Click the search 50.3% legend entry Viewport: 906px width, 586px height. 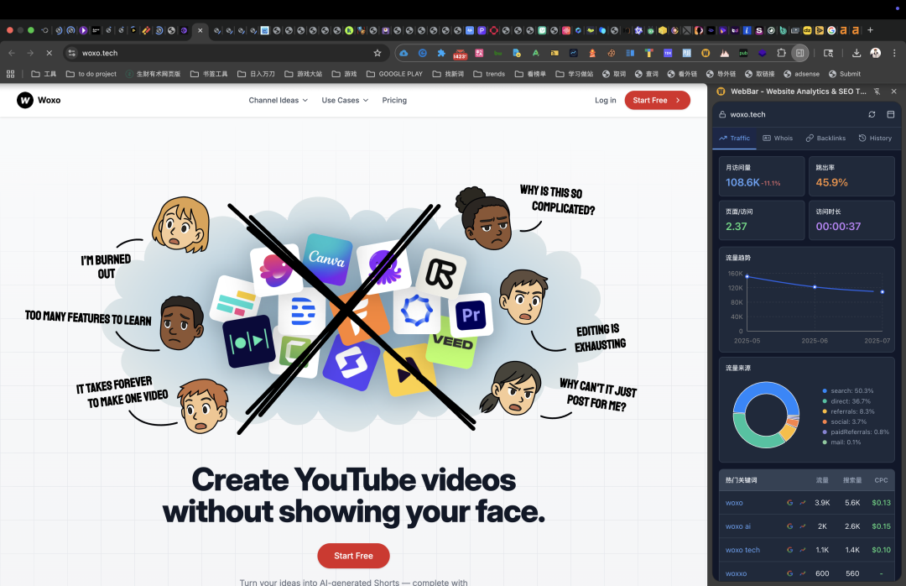coord(847,391)
